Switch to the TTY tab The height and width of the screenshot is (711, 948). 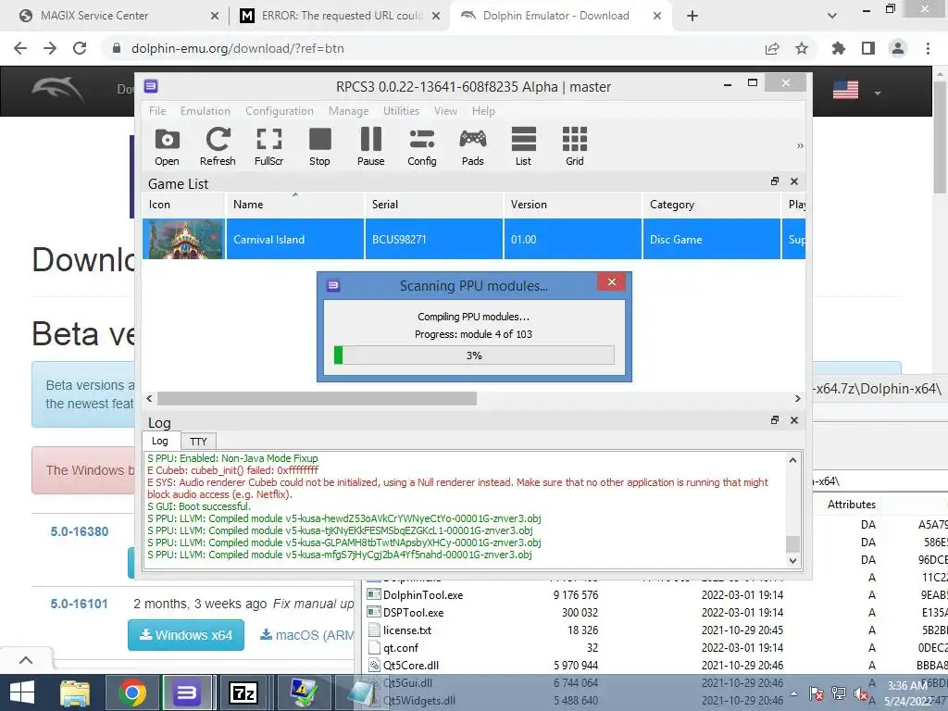(x=198, y=442)
